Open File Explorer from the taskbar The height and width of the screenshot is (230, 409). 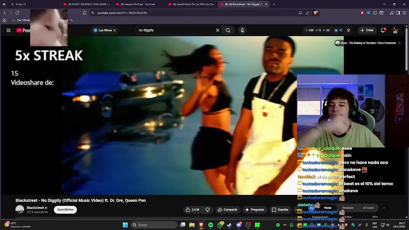pos(192,225)
